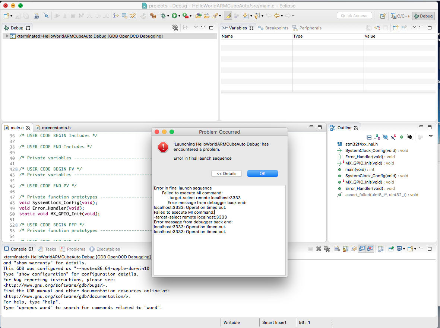Switch to the Breakpoints tab
The width and height of the screenshot is (440, 328).
(273, 28)
